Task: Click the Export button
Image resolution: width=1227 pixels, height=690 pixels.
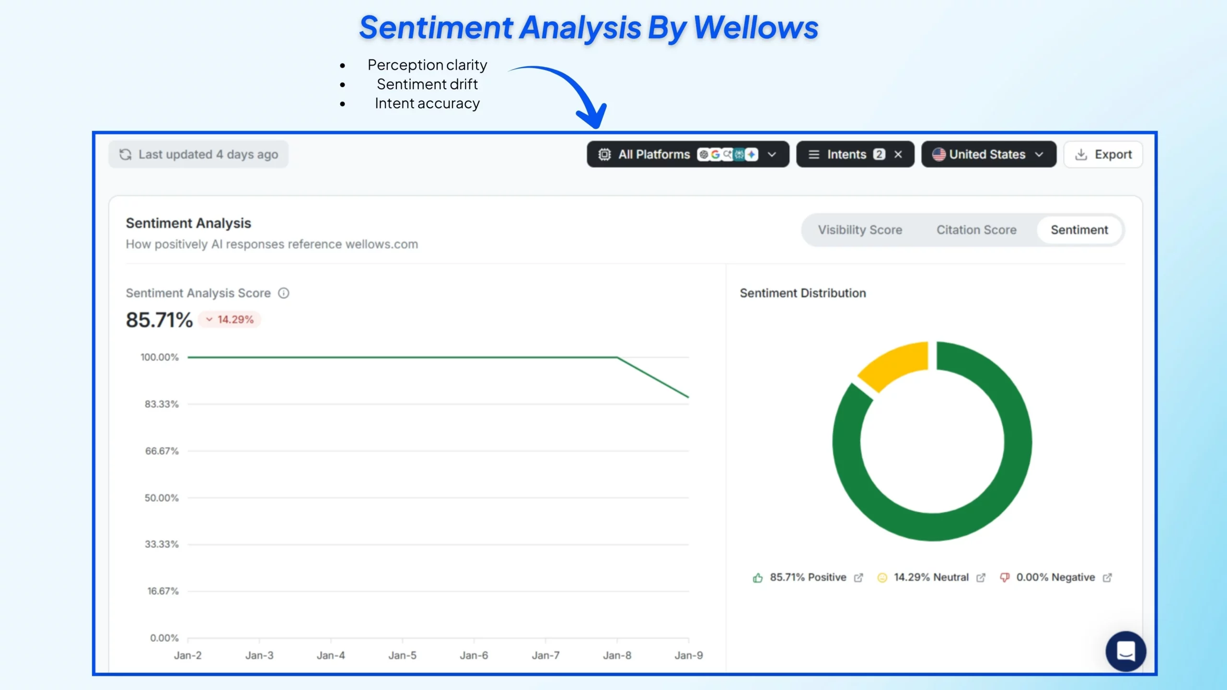Action: [x=1103, y=154]
